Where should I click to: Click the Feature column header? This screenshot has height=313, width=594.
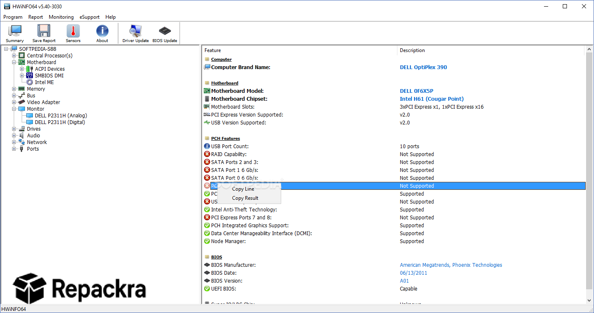coord(300,50)
